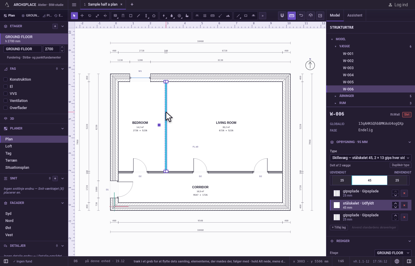Toggle the magnet snapping icon
The width and height of the screenshot is (415, 266).
[x=282, y=15]
